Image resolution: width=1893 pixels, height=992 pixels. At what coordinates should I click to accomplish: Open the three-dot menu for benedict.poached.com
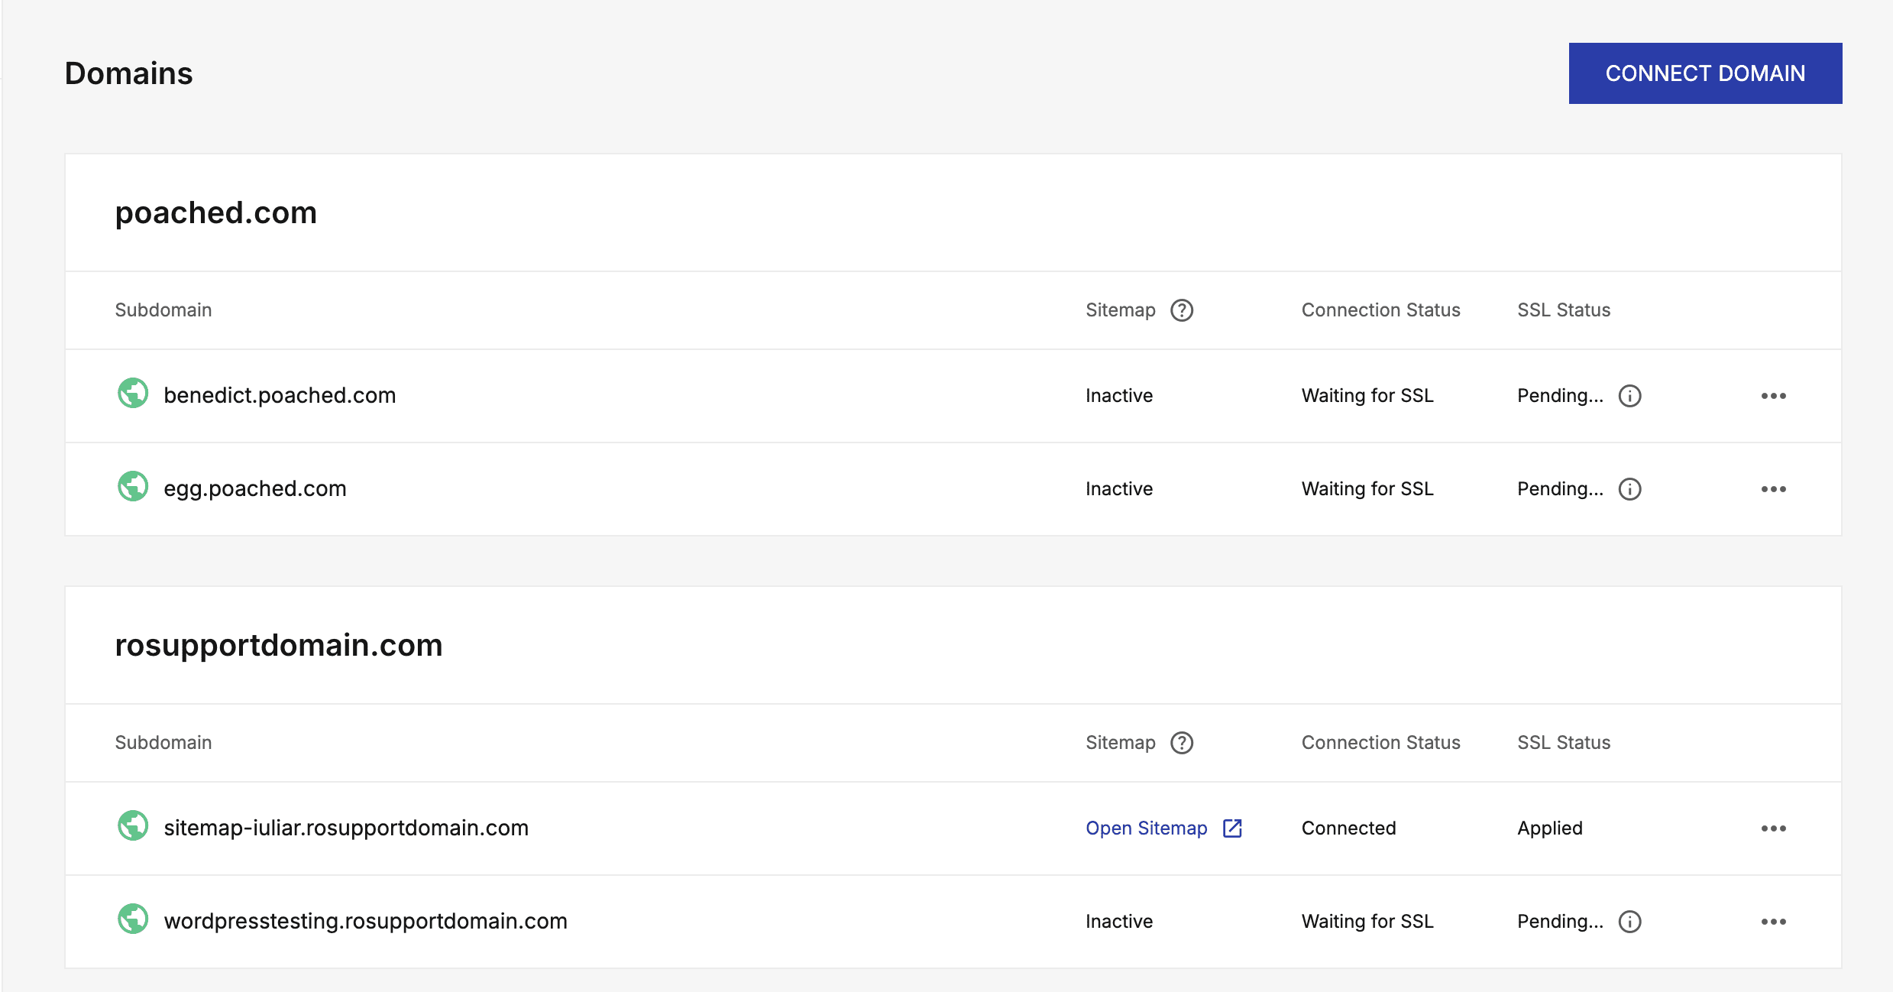click(x=1773, y=396)
